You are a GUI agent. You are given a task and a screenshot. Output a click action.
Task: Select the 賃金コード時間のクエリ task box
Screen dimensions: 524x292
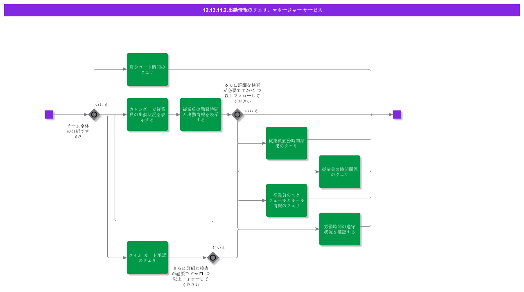(147, 70)
